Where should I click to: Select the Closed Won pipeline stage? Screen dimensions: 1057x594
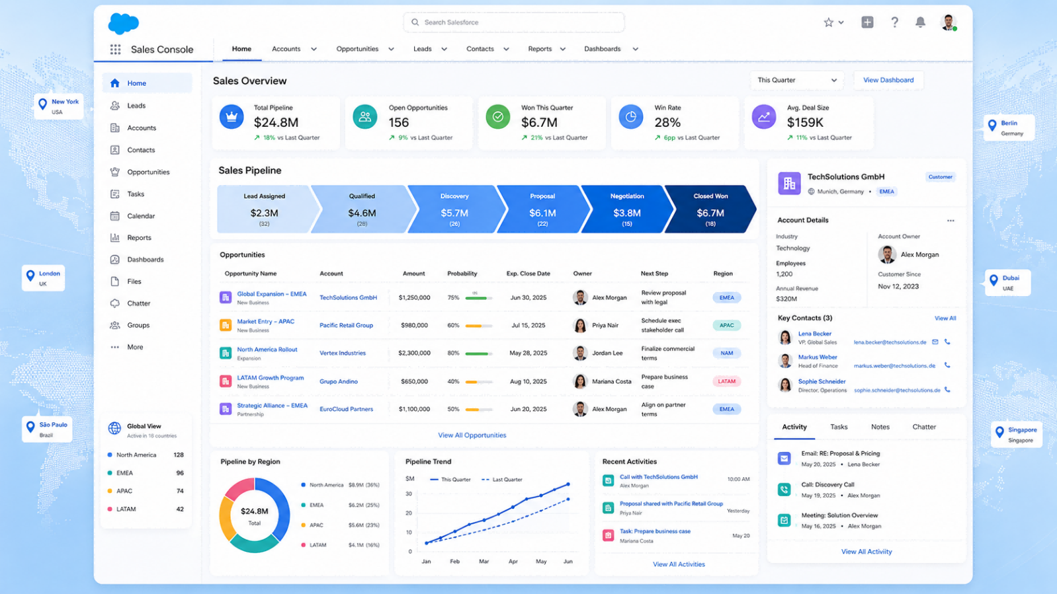pos(710,209)
